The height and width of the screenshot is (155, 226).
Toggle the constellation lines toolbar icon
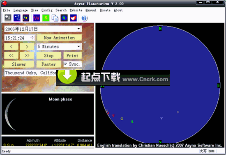tap(17, 18)
